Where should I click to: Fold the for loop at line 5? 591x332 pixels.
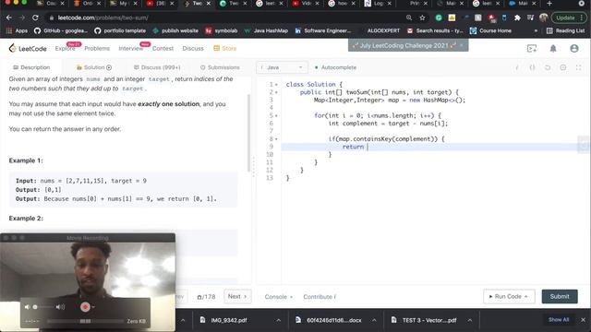[x=276, y=115]
